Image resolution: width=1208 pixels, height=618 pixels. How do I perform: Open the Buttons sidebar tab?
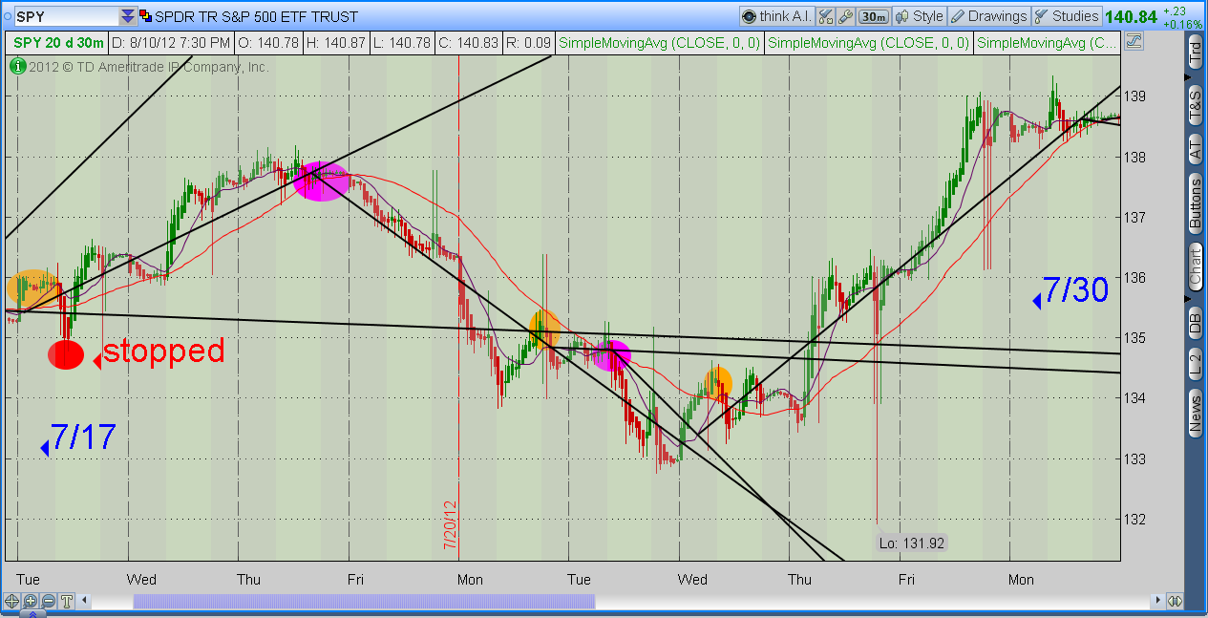coord(1195,203)
